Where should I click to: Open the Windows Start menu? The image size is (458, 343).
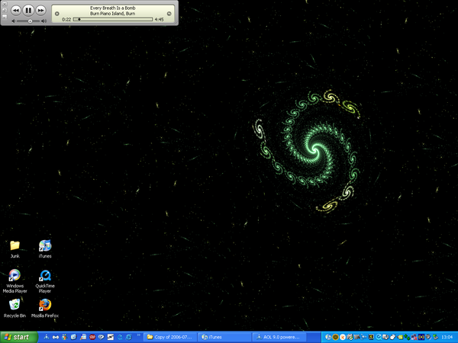19,337
